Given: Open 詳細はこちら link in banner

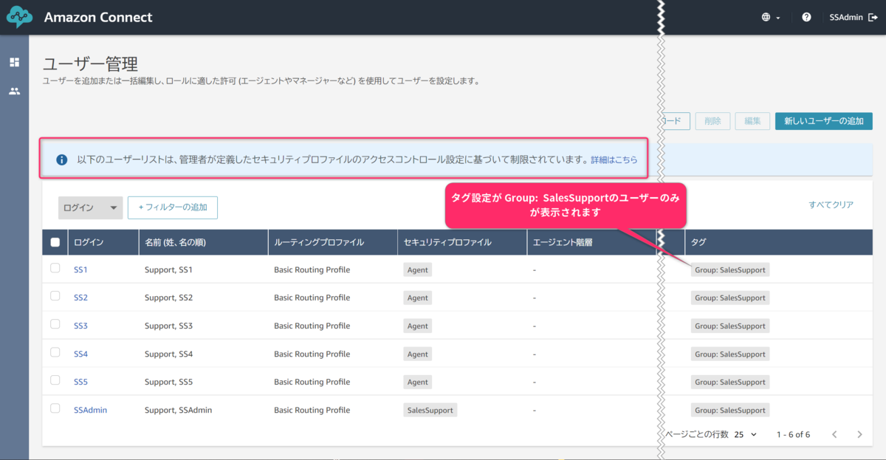Looking at the screenshot, I should (x=614, y=159).
